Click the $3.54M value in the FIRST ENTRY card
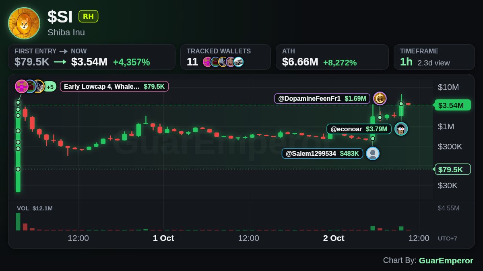Viewport: 483px width, 271px height. (x=89, y=62)
